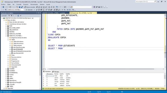Click the Save (floppy disk) icon
The width and height of the screenshot is (167, 93).
20,7
